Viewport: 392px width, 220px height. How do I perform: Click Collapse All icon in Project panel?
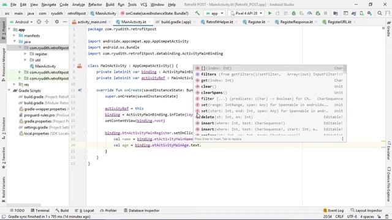tap(47, 22)
